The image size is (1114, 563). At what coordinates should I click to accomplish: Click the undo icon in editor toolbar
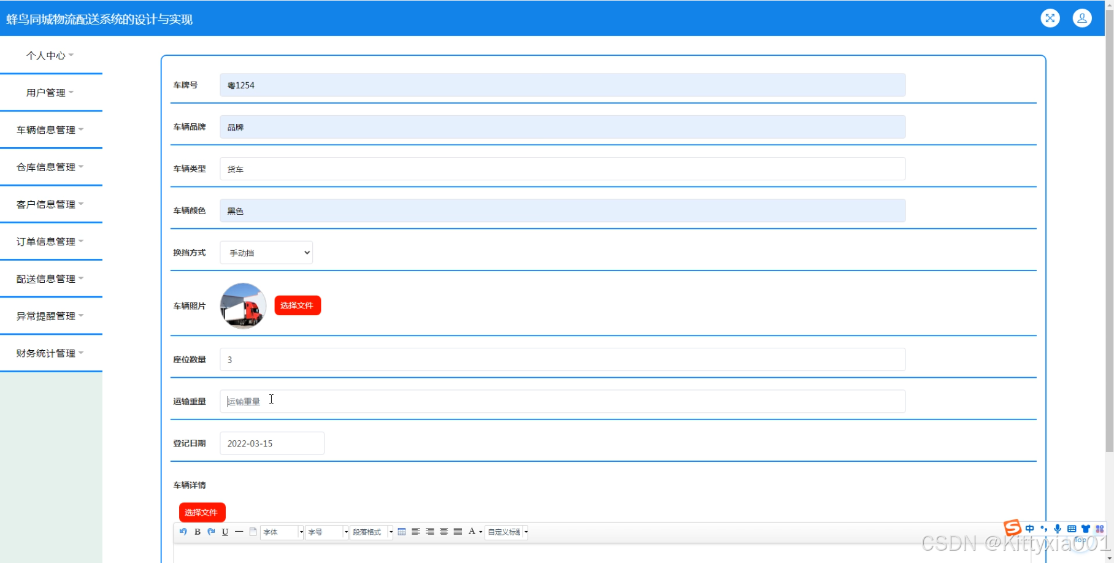(x=183, y=532)
